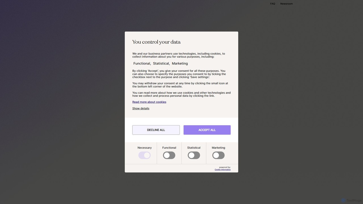Click Marketing in the purposes list

180,63
